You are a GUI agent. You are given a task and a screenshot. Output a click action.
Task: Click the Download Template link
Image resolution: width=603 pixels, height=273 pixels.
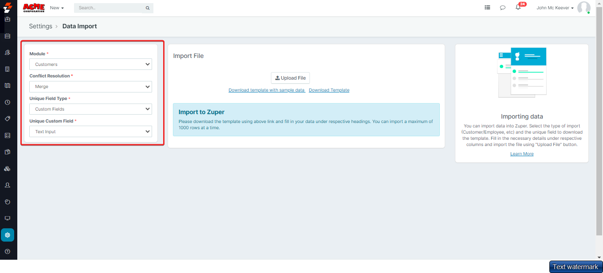click(x=329, y=90)
